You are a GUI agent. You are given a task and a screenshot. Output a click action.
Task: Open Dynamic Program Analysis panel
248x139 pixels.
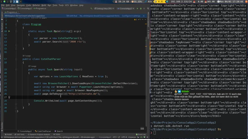click(x=39, y=134)
